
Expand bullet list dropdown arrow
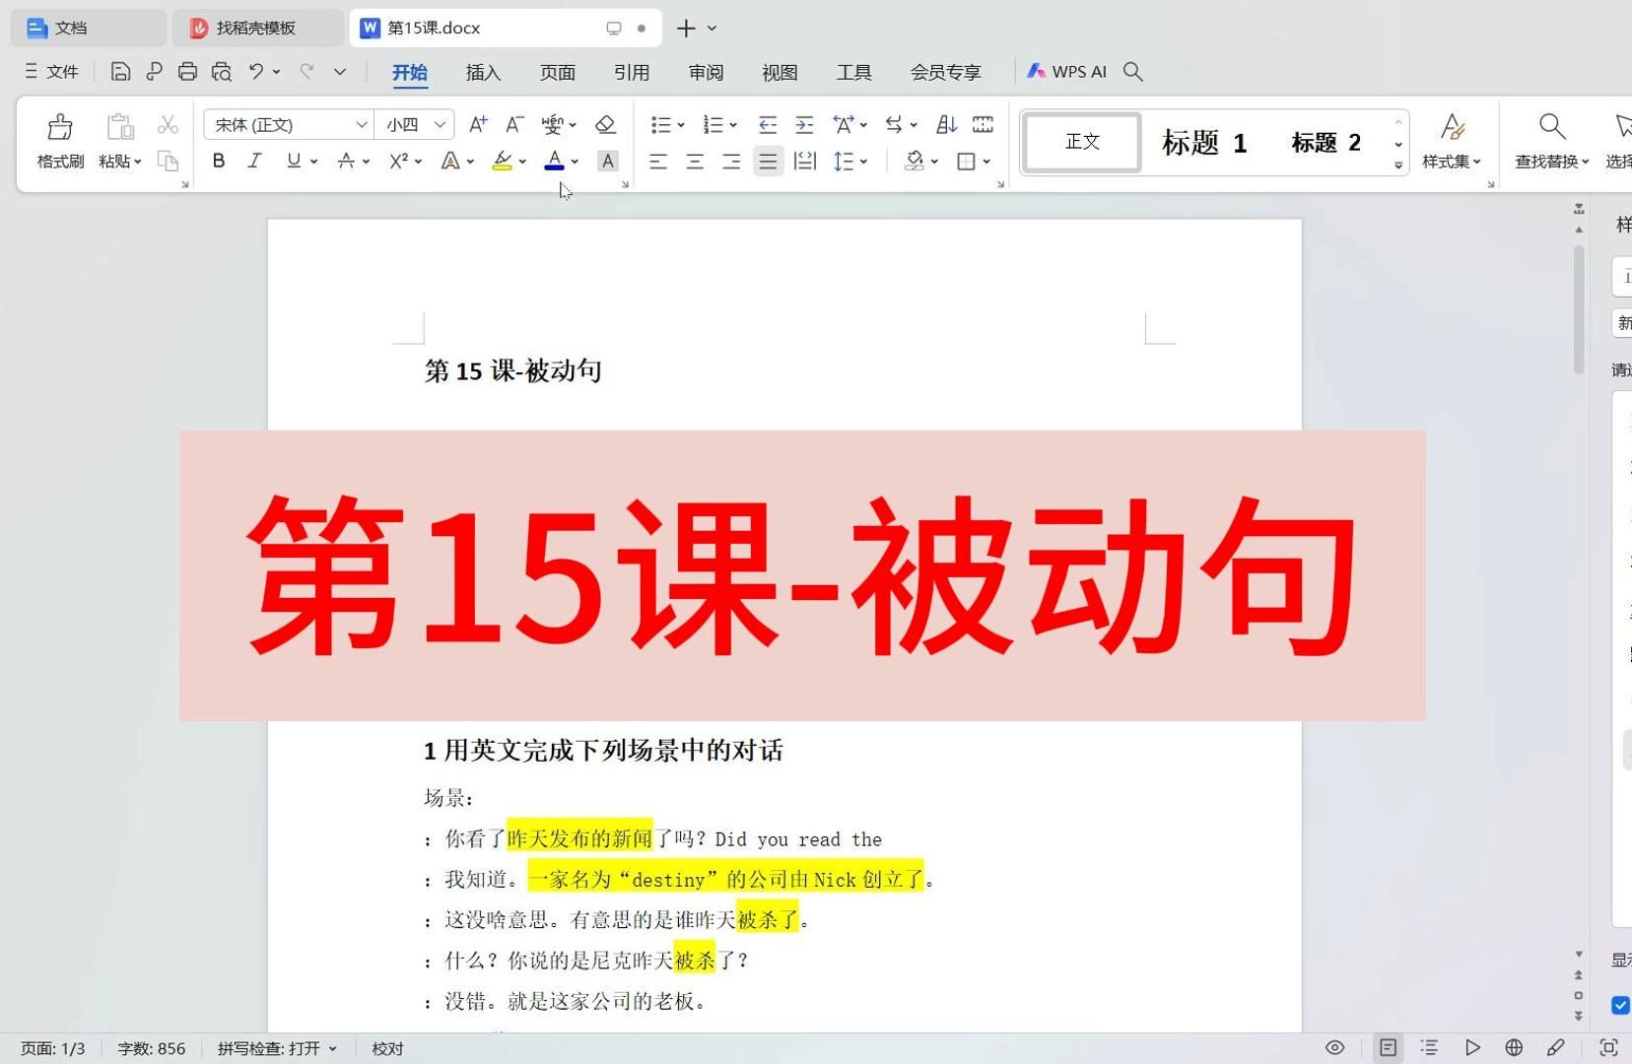(x=681, y=125)
